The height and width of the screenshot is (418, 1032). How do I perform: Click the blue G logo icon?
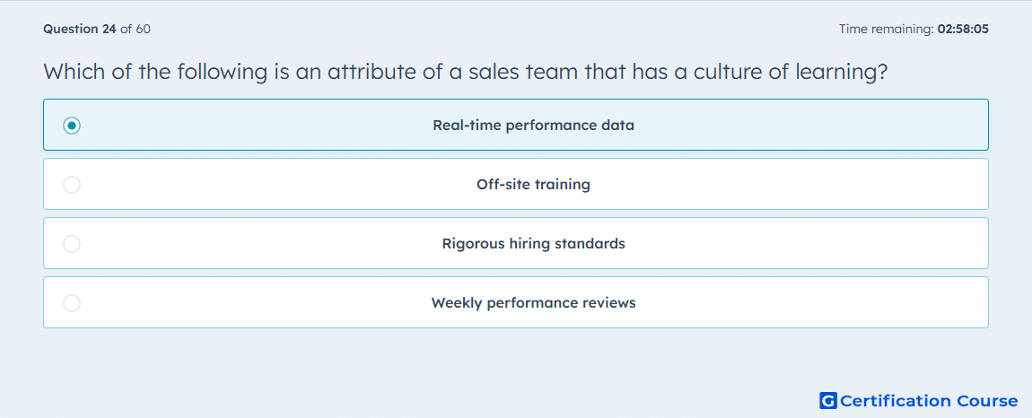click(x=828, y=400)
